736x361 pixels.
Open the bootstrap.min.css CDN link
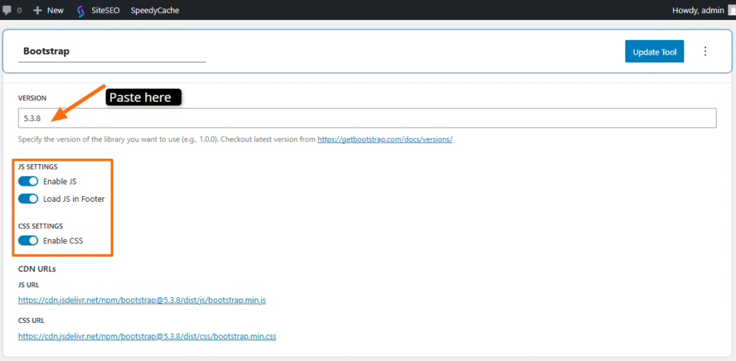pyautogui.click(x=147, y=336)
